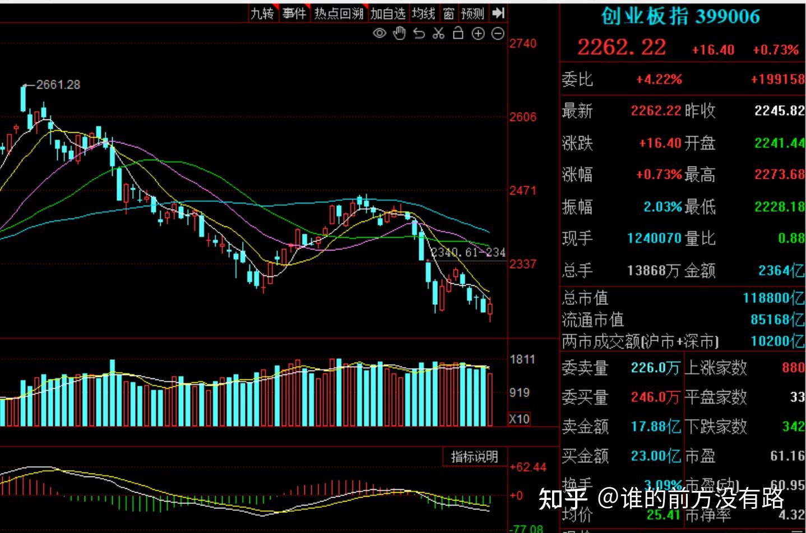Click the 下跌家数 342 value
This screenshot has height=533, width=806.
[794, 427]
